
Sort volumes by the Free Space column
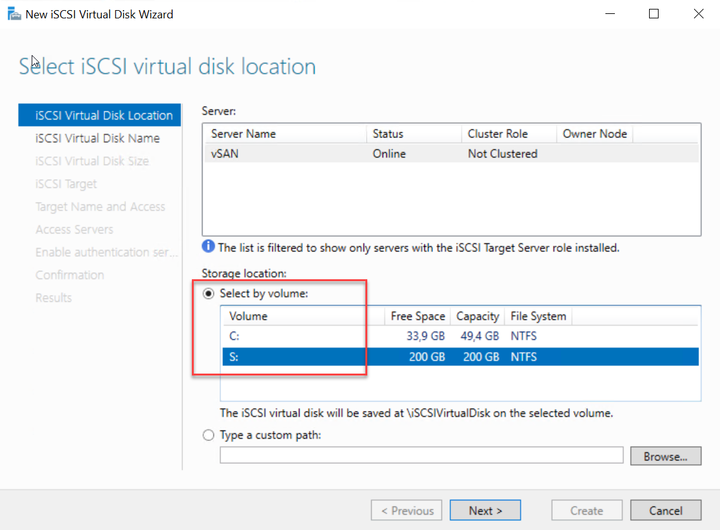pyautogui.click(x=418, y=316)
